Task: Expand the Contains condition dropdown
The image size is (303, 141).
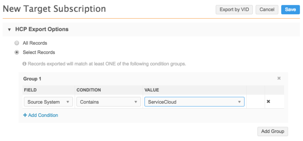Action: tap(108, 102)
